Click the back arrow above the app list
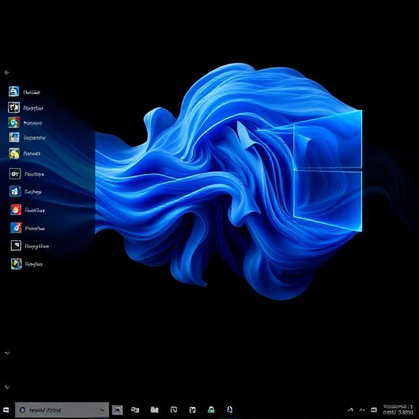419x419 pixels. [x=7, y=73]
